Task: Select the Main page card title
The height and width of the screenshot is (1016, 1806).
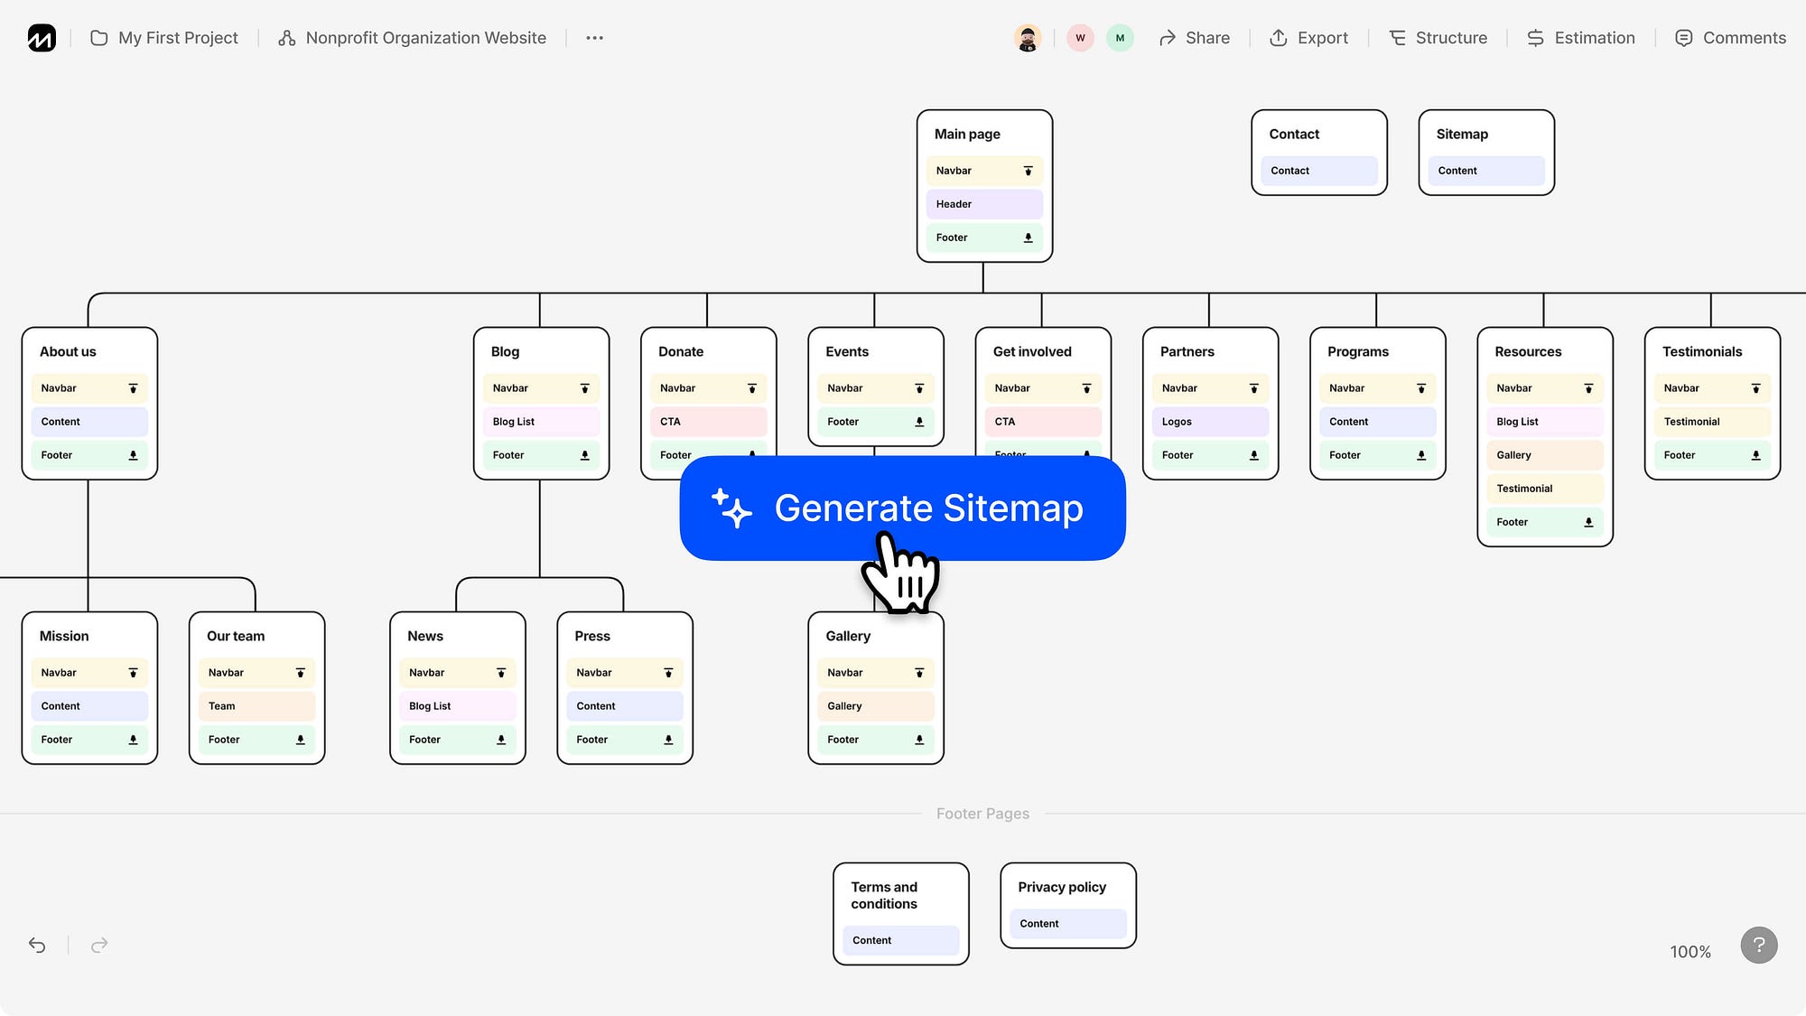Action: click(967, 134)
